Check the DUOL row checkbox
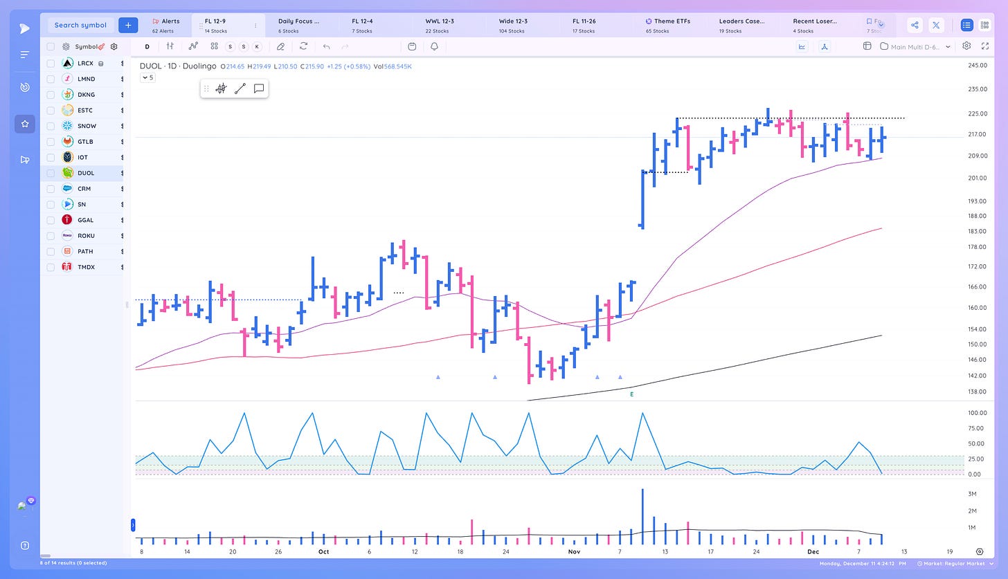This screenshot has width=1008, height=579. coord(51,173)
